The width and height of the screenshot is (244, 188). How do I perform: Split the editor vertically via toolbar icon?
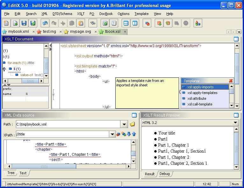135,23
